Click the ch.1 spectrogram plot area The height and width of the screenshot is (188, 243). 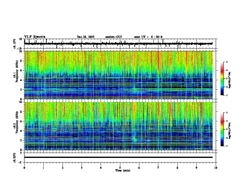118,75
